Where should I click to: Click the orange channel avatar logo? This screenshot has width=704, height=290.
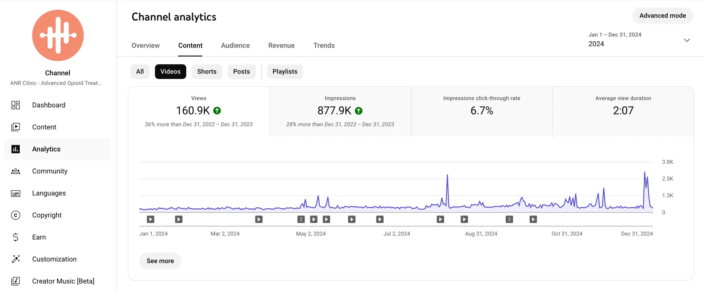tap(58, 35)
